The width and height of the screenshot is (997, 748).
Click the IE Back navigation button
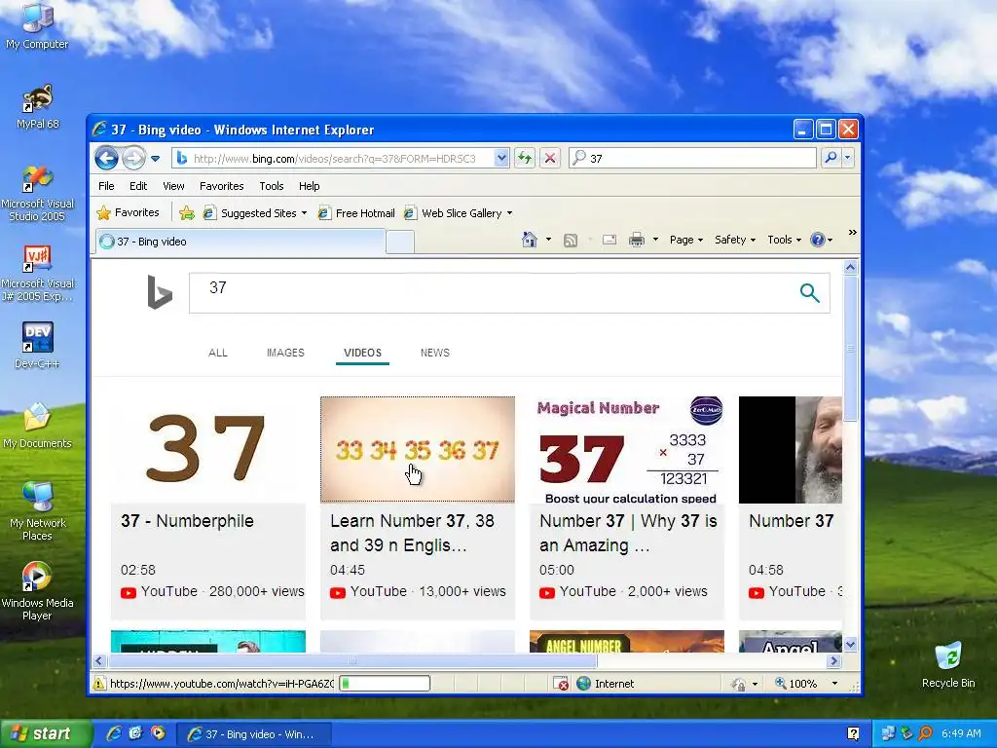pos(106,158)
